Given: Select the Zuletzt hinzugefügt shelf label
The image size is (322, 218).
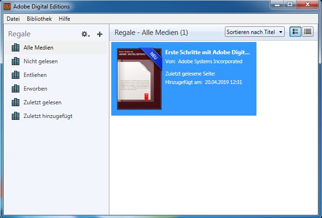Looking at the screenshot, I should click(48, 116).
